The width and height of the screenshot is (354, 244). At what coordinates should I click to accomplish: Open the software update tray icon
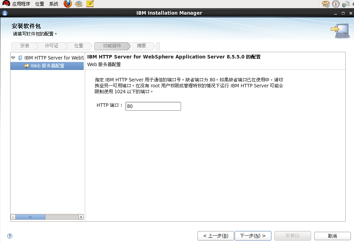(x=325, y=4)
